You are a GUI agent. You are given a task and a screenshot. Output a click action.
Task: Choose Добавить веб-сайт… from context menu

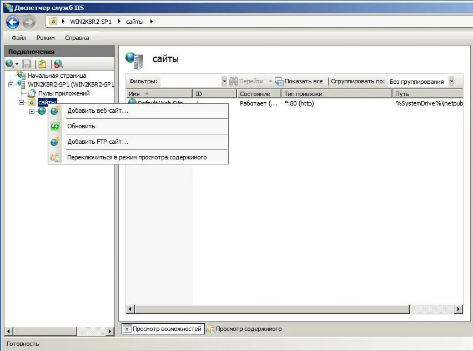138,111
